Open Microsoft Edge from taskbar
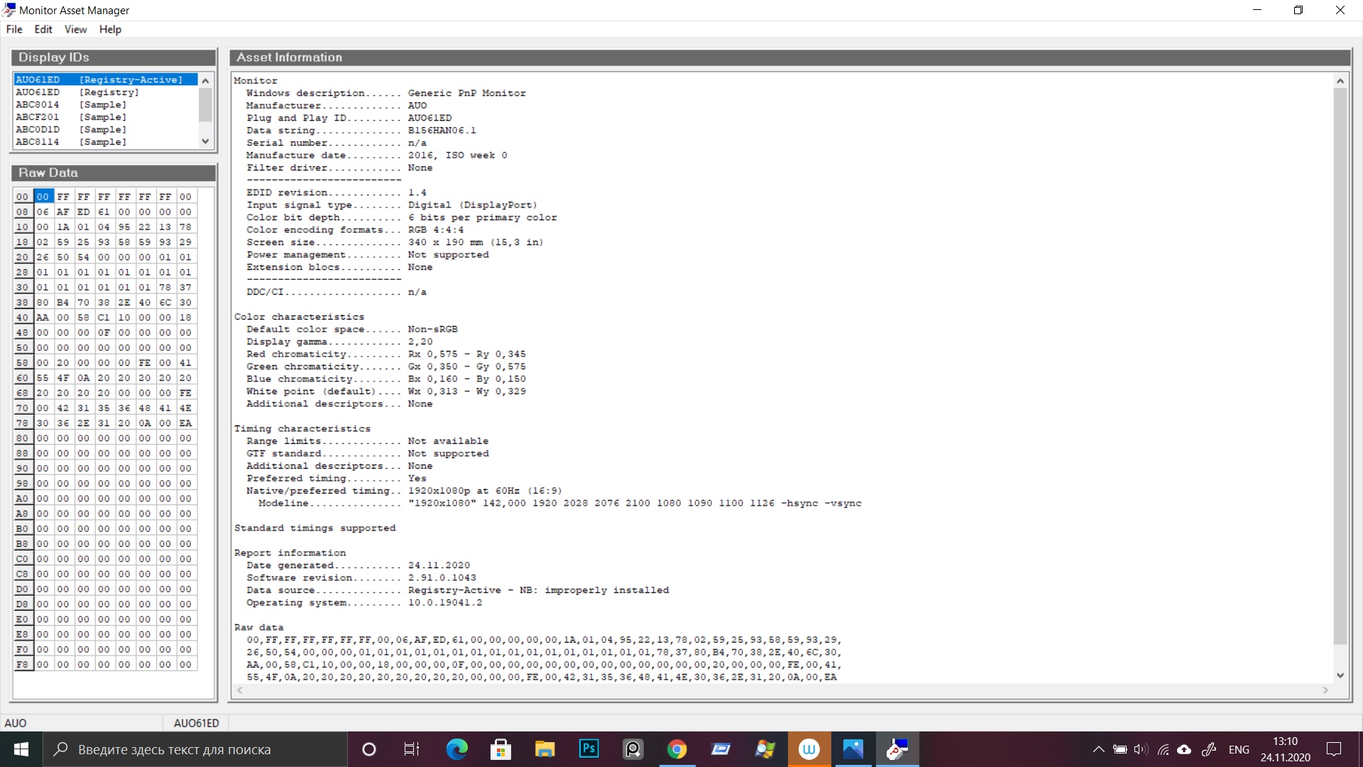Image resolution: width=1363 pixels, height=767 pixels. (456, 749)
